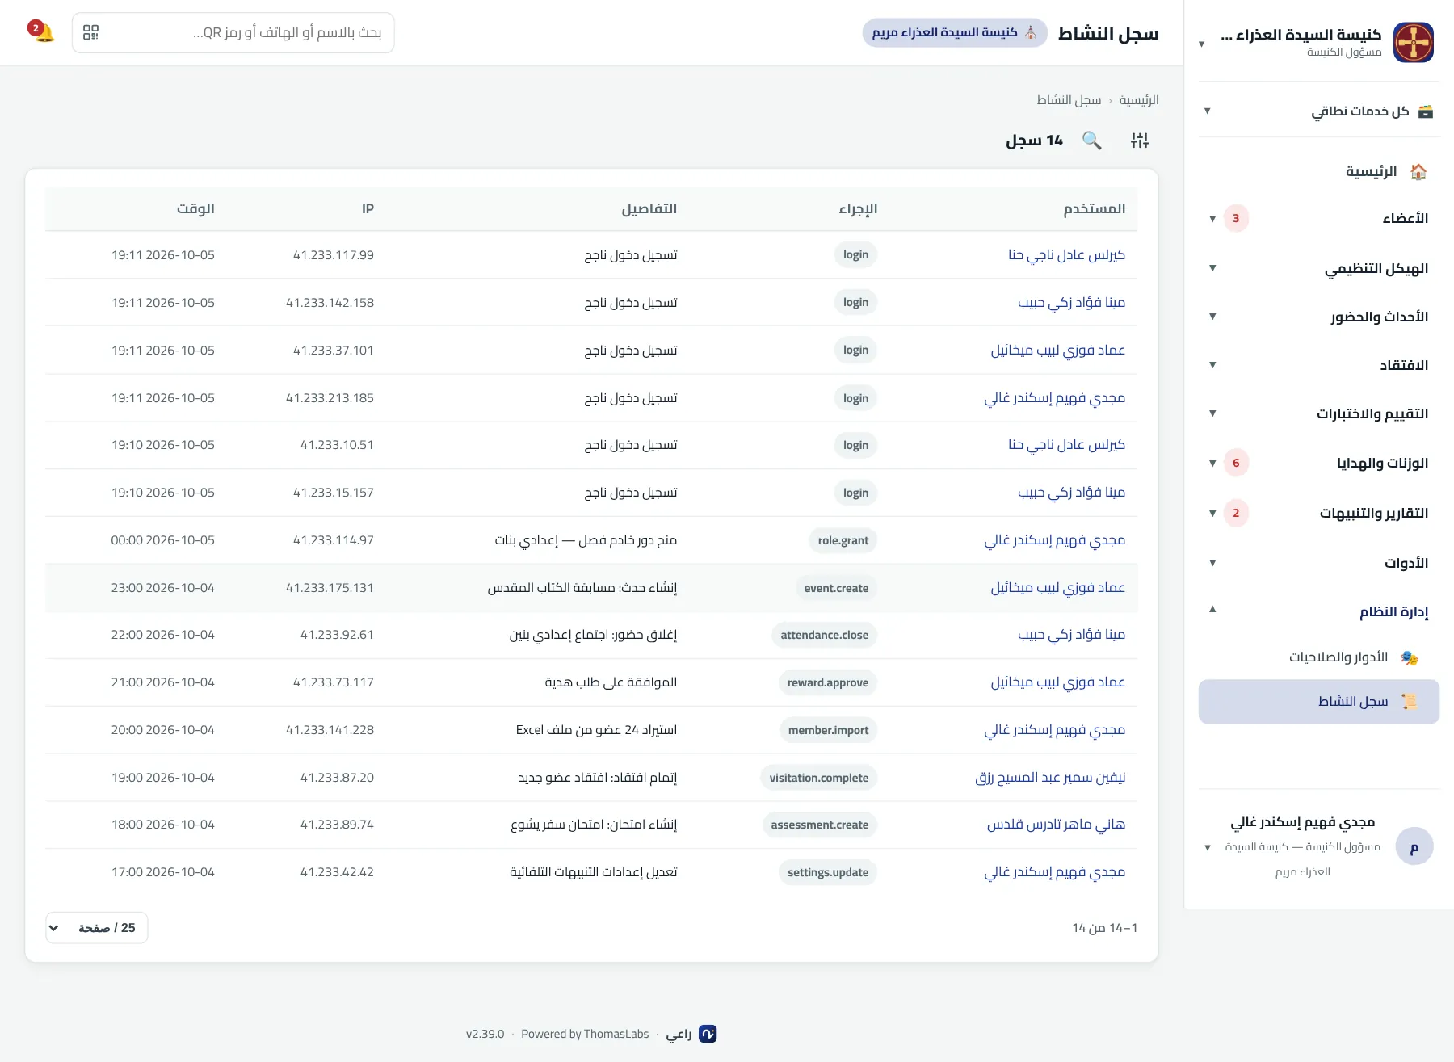Click IP address 41.233.117.99

pyautogui.click(x=333, y=255)
